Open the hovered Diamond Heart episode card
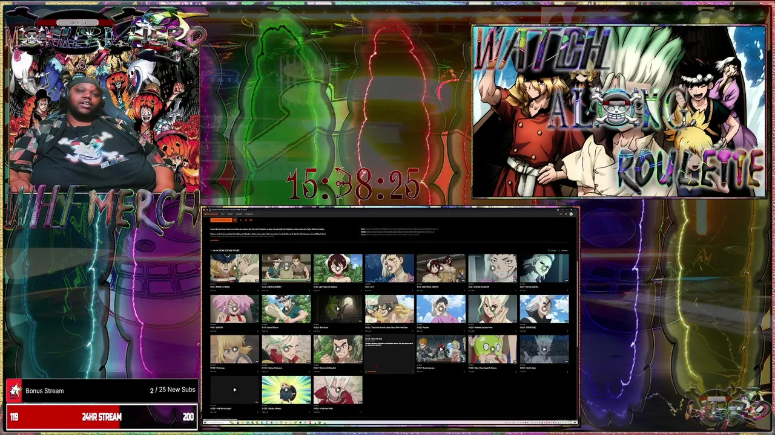This screenshot has height=435, width=775. (x=389, y=355)
